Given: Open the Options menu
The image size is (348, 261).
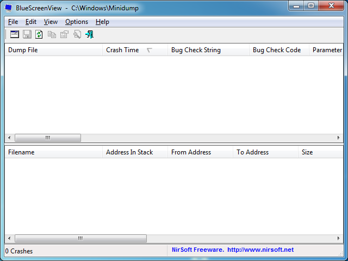Looking at the screenshot, I should (77, 22).
